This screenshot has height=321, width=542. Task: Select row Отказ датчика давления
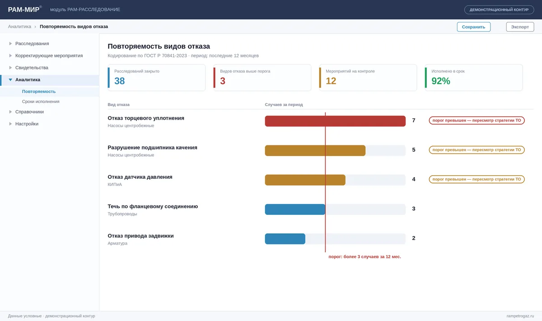pos(320,180)
